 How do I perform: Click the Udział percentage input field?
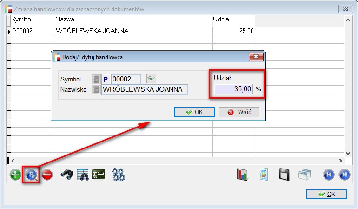(233, 88)
